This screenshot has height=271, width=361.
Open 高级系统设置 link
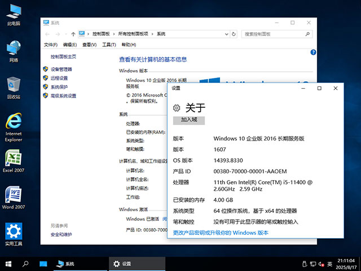pos(63,95)
